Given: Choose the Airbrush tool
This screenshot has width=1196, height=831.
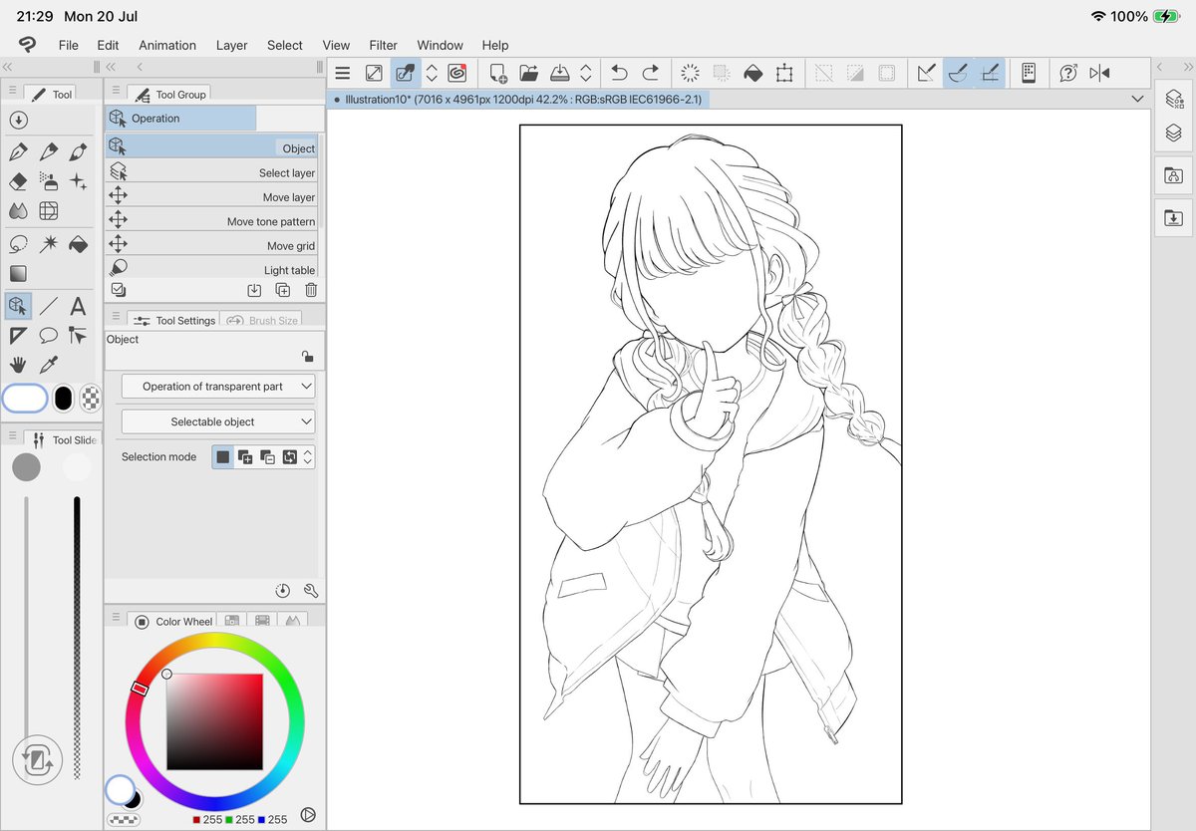Looking at the screenshot, I should (48, 181).
